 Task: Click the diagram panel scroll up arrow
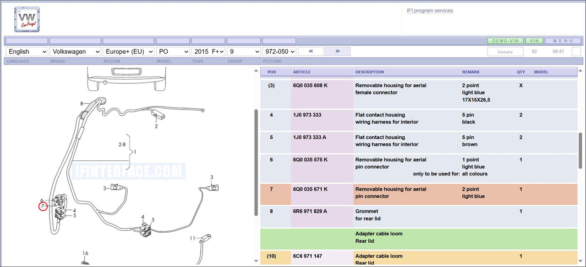(256, 71)
